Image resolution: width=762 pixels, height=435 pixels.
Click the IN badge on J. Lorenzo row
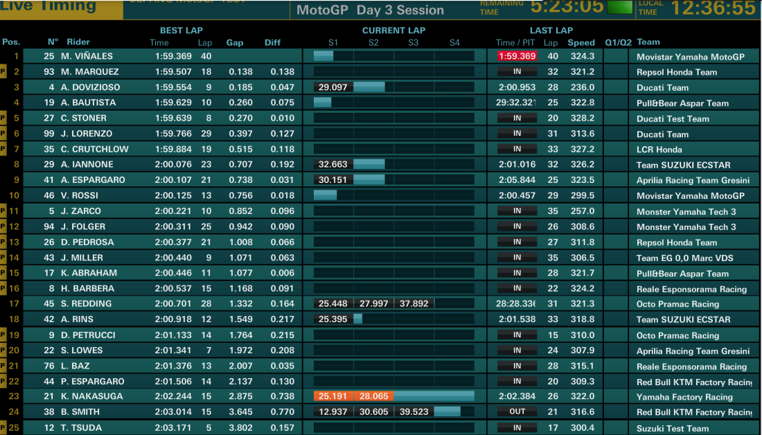tap(517, 133)
